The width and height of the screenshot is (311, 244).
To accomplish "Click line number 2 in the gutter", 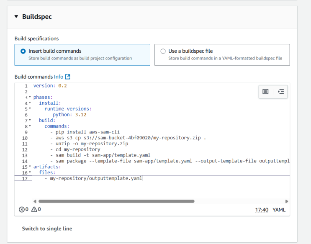I will [26, 92].
